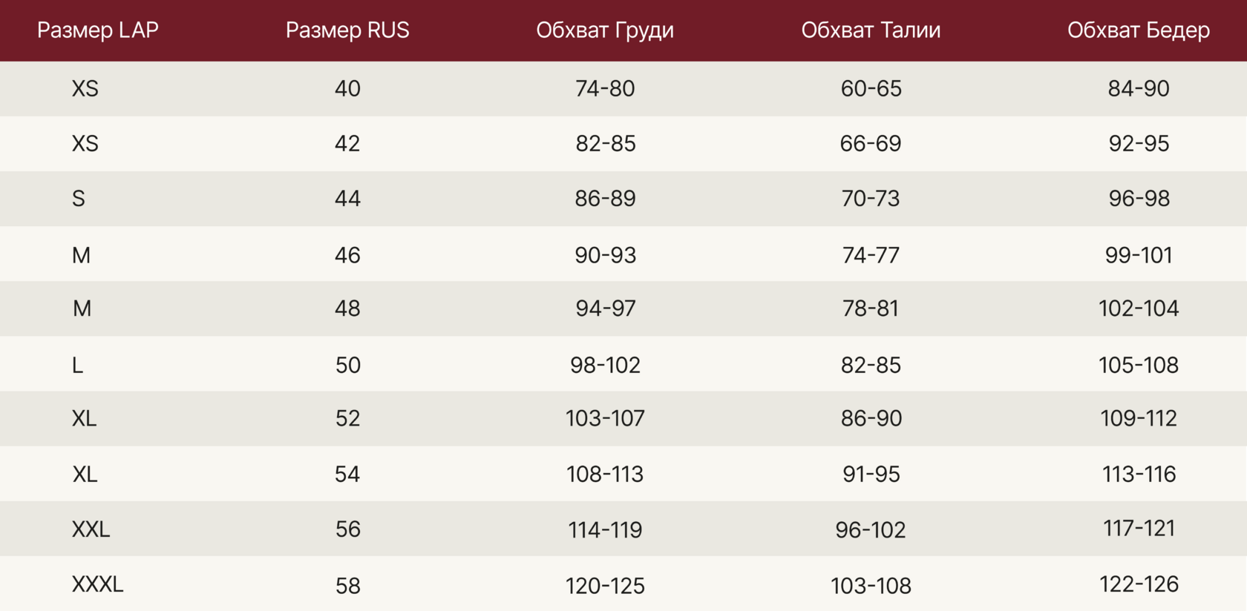The height and width of the screenshot is (611, 1247).
Task: Click hip measurement 102-104 cell
Action: (1138, 308)
